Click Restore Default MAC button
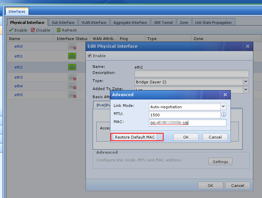Image resolution: width=262 pixels, height=198 pixels. pyautogui.click(x=135, y=137)
